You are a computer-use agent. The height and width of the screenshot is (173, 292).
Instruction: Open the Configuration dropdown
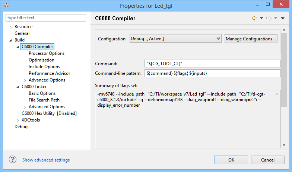pos(175,39)
